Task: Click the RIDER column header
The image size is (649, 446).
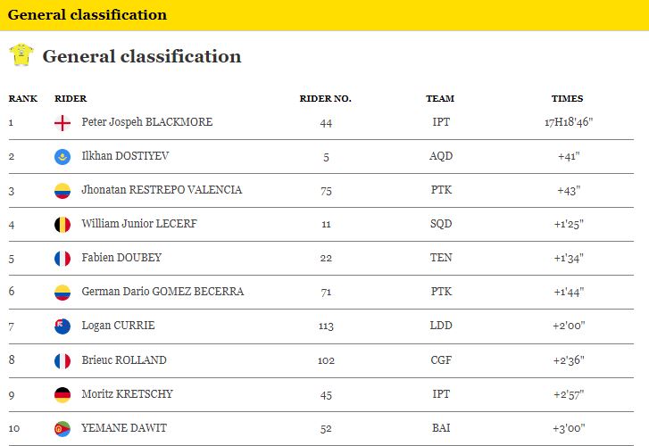Action: [x=71, y=98]
